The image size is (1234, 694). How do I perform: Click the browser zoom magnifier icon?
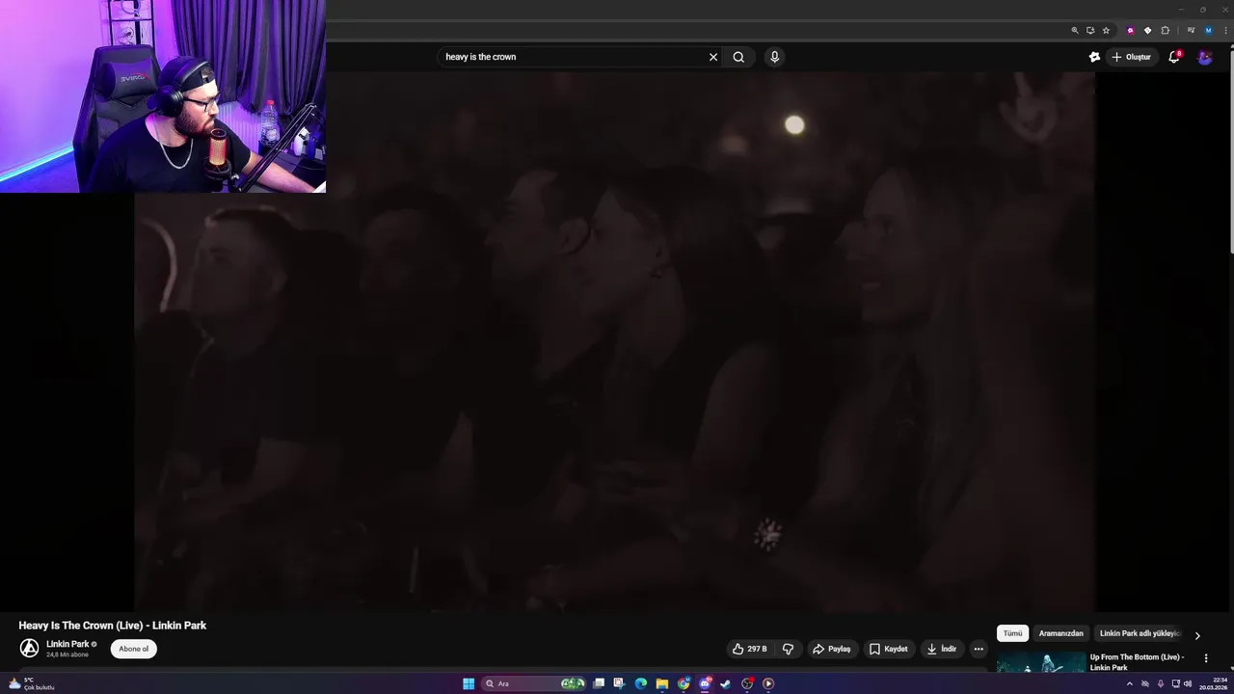click(x=1075, y=31)
